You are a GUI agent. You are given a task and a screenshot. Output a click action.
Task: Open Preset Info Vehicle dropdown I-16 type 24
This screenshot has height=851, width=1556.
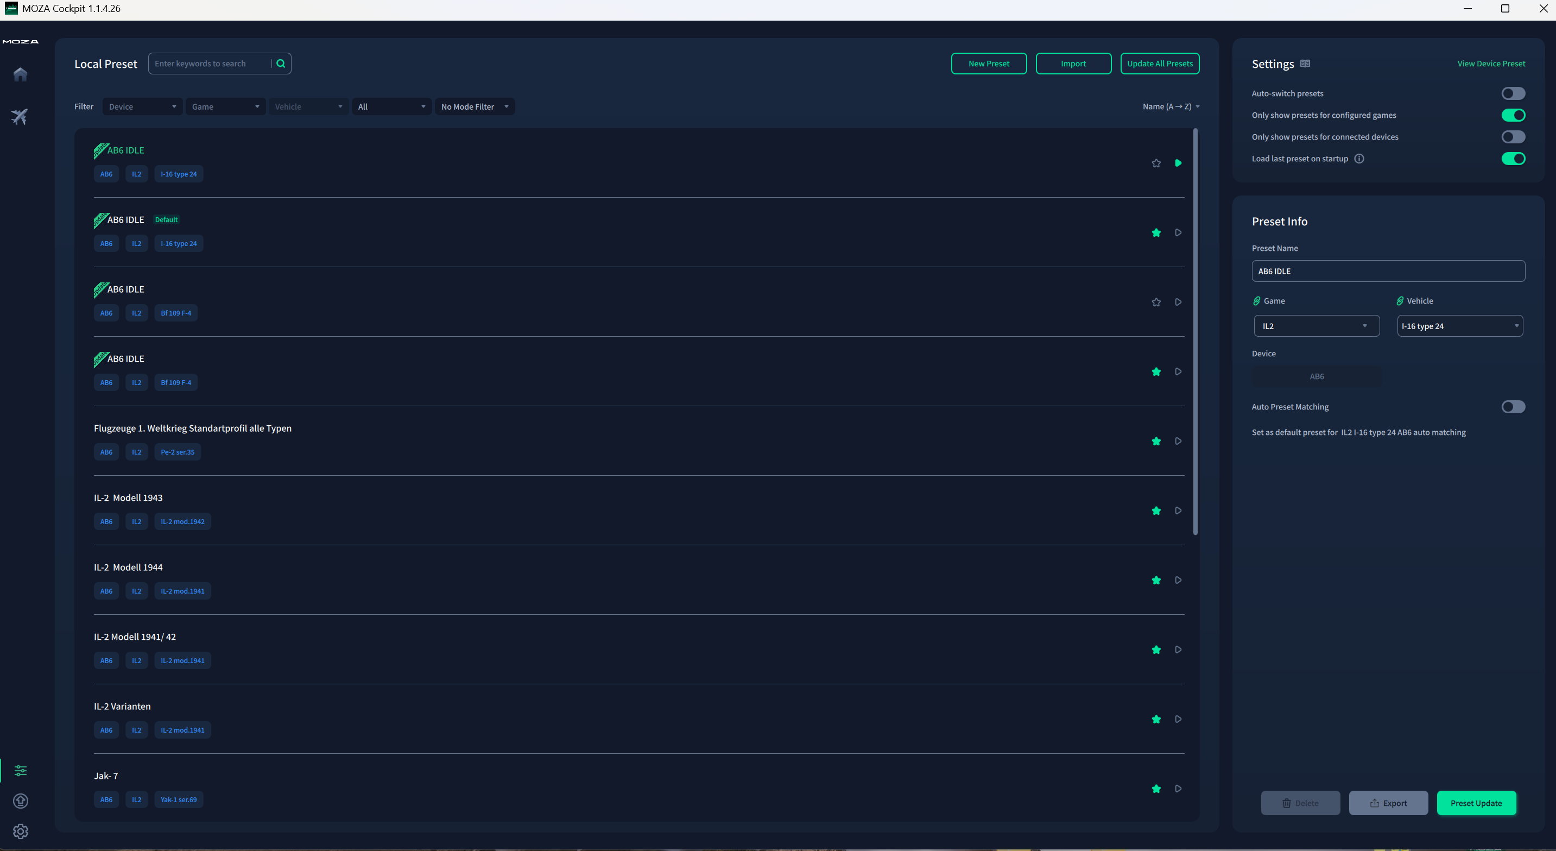pos(1460,326)
